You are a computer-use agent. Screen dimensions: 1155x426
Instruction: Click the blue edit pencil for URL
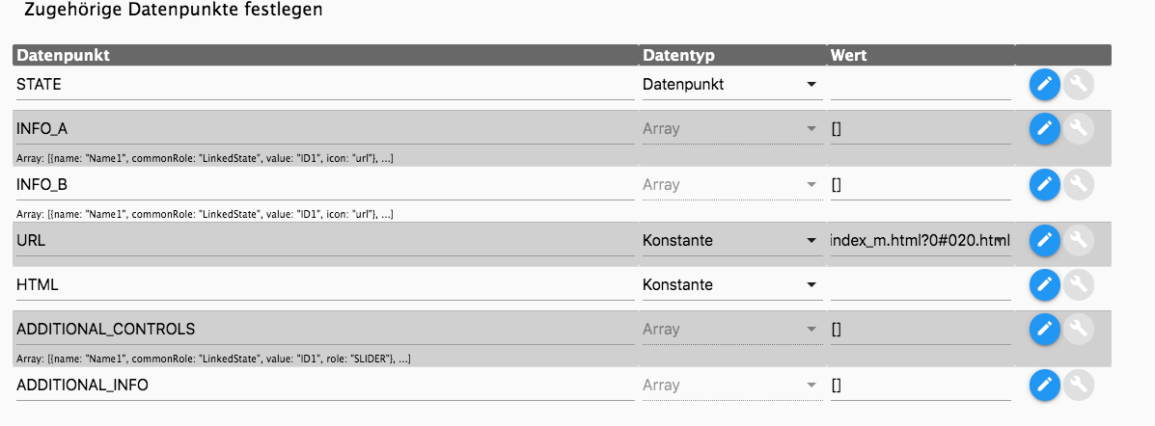coord(1044,241)
